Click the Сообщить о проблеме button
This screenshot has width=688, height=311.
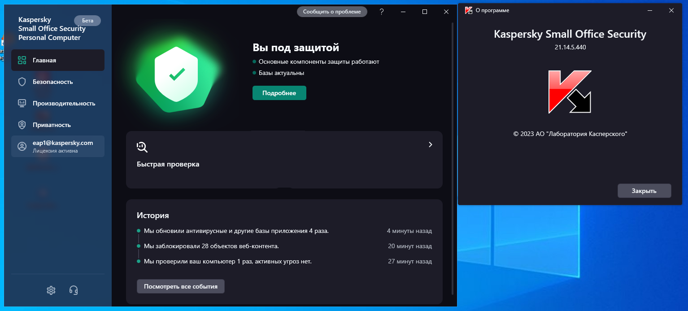pyautogui.click(x=332, y=12)
